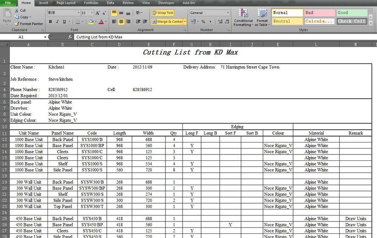This screenshot has height=238, width=377.
Task: Open Font dialog launcher
Action: (106, 30)
